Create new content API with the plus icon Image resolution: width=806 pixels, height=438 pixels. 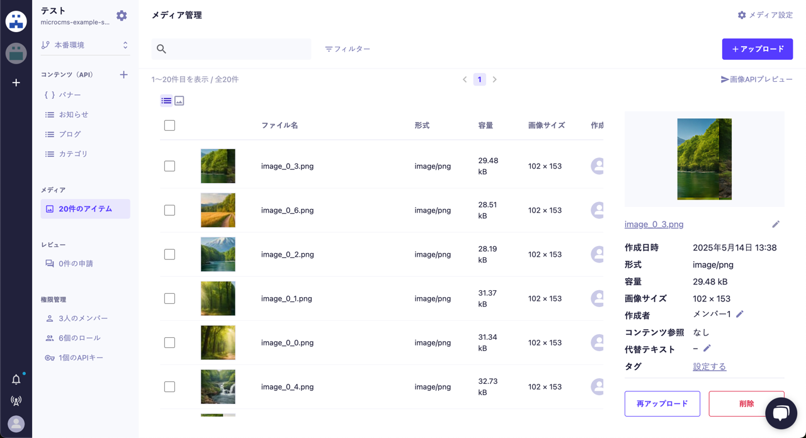123,74
